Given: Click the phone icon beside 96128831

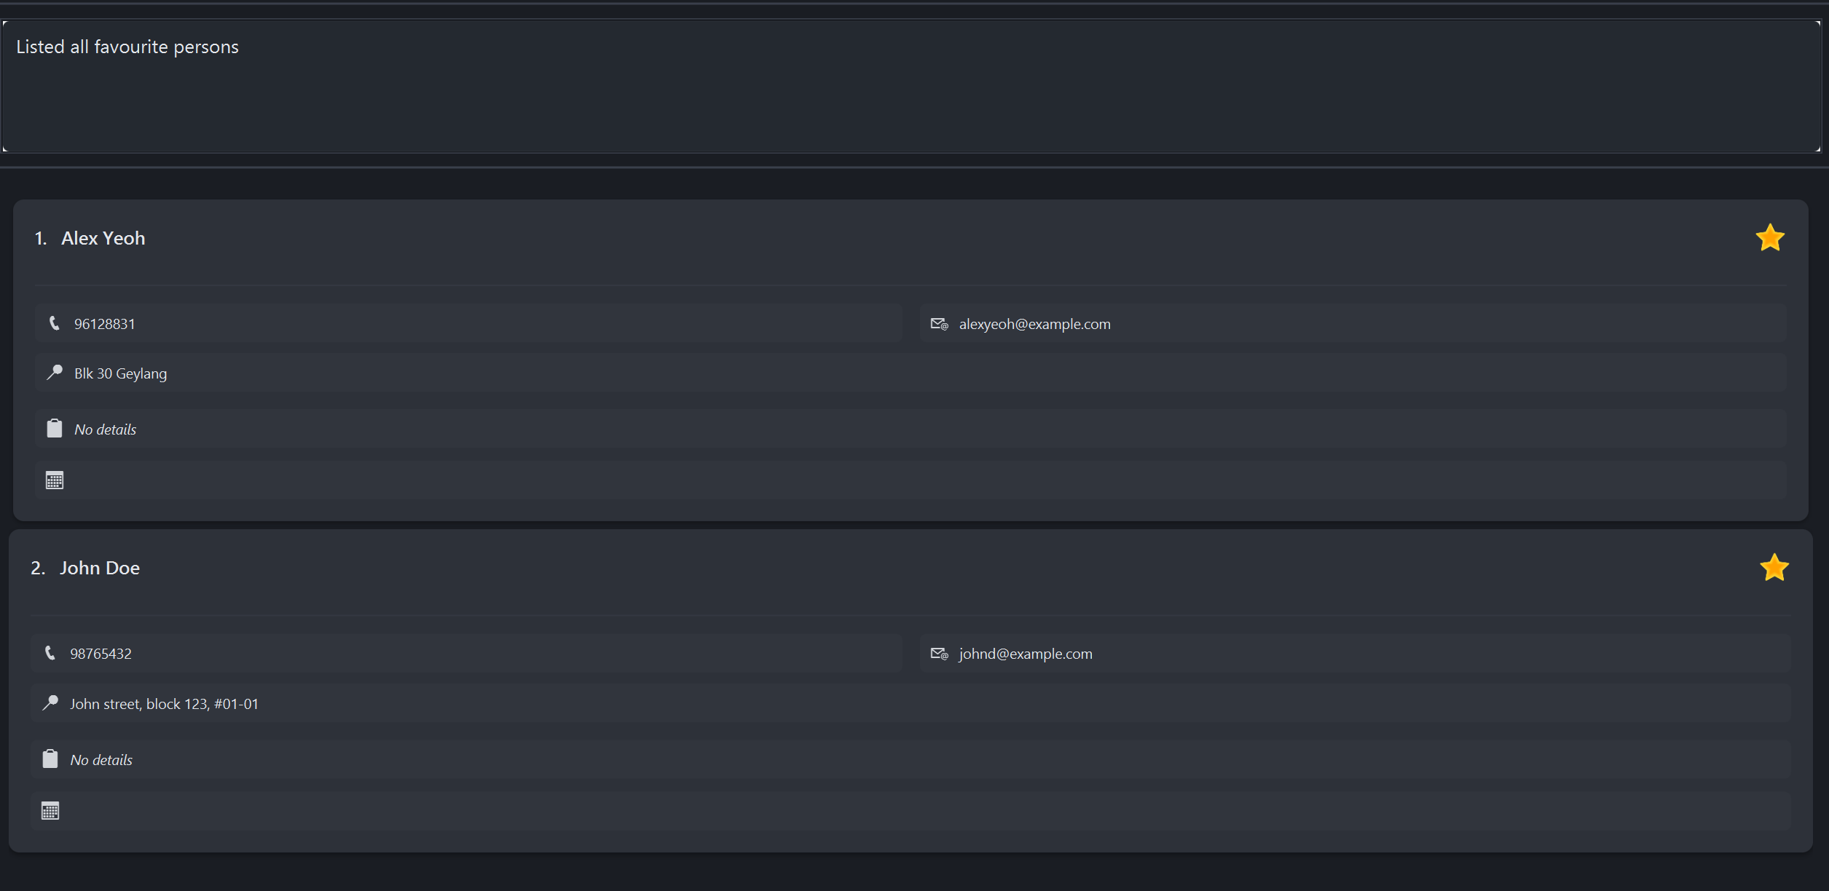Looking at the screenshot, I should (55, 323).
